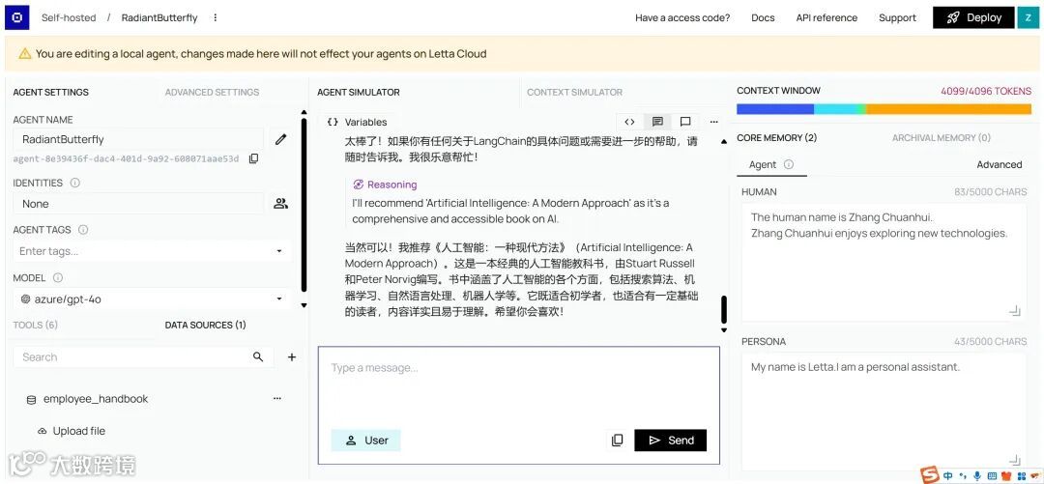Click the agent settings scrollbar thumb
Viewport: 1044px width, 484px height.
[304, 205]
